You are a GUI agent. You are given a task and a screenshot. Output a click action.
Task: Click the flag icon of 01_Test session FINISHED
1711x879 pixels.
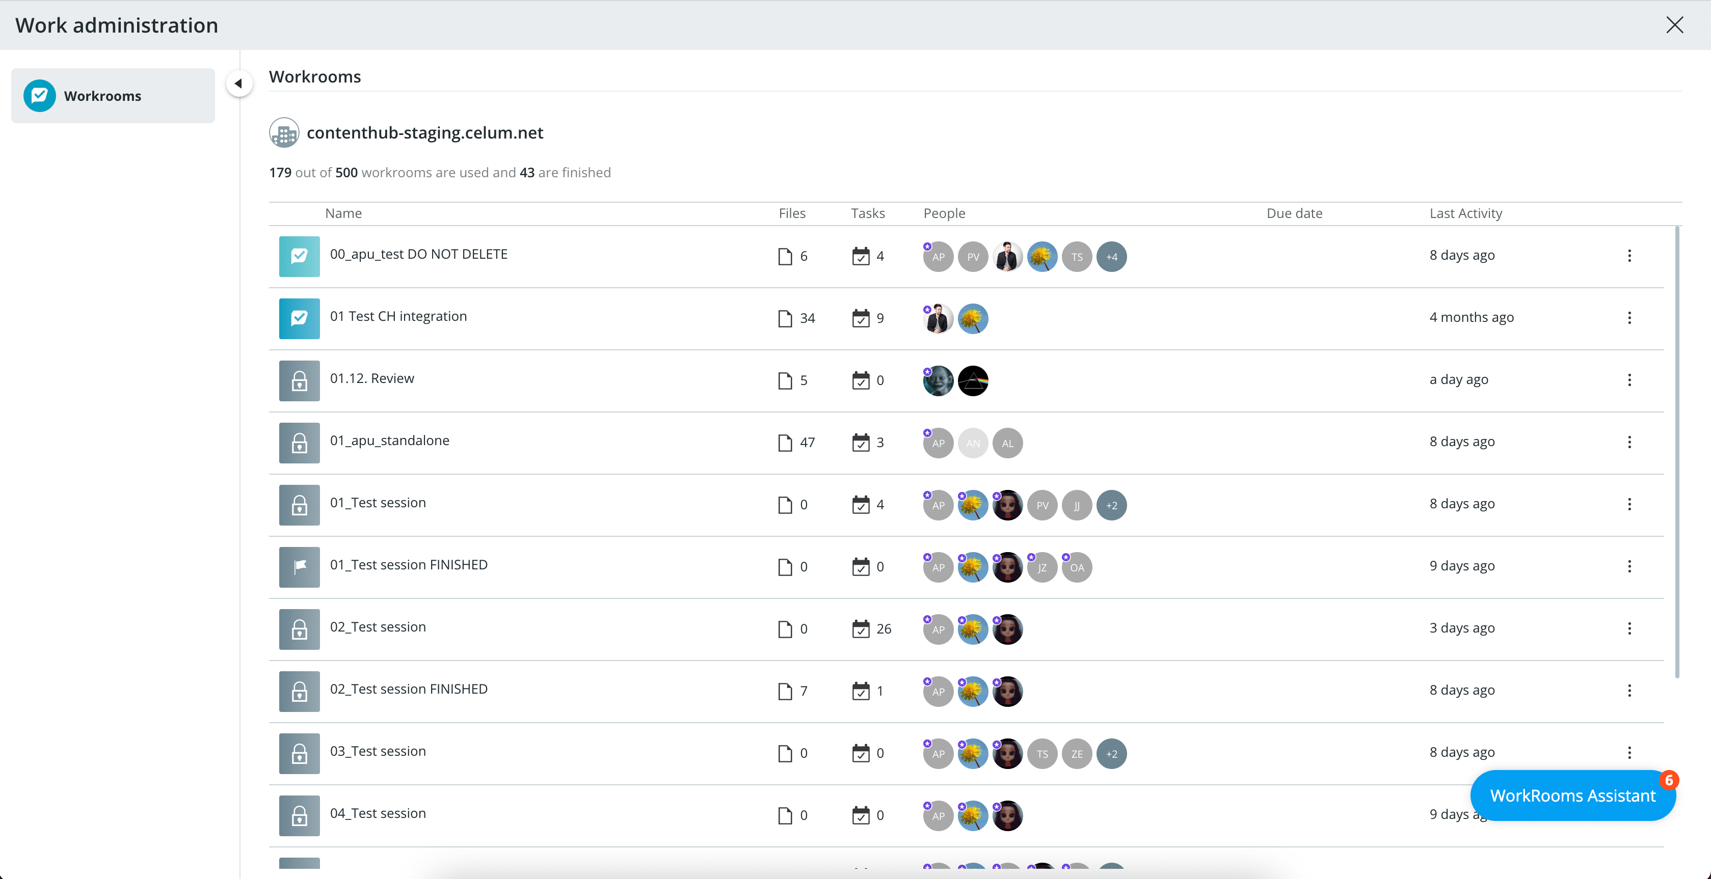click(299, 567)
